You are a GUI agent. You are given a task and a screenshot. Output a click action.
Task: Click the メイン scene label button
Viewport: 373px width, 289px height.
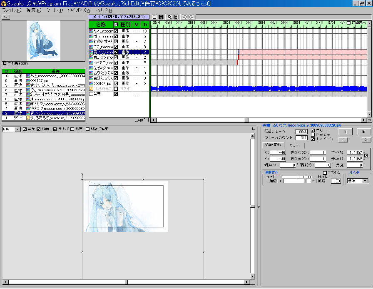tap(119, 17)
